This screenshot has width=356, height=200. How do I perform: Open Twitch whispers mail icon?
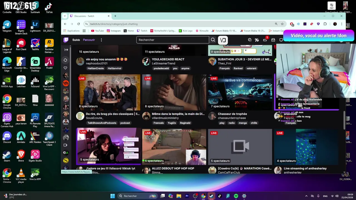click(273, 40)
